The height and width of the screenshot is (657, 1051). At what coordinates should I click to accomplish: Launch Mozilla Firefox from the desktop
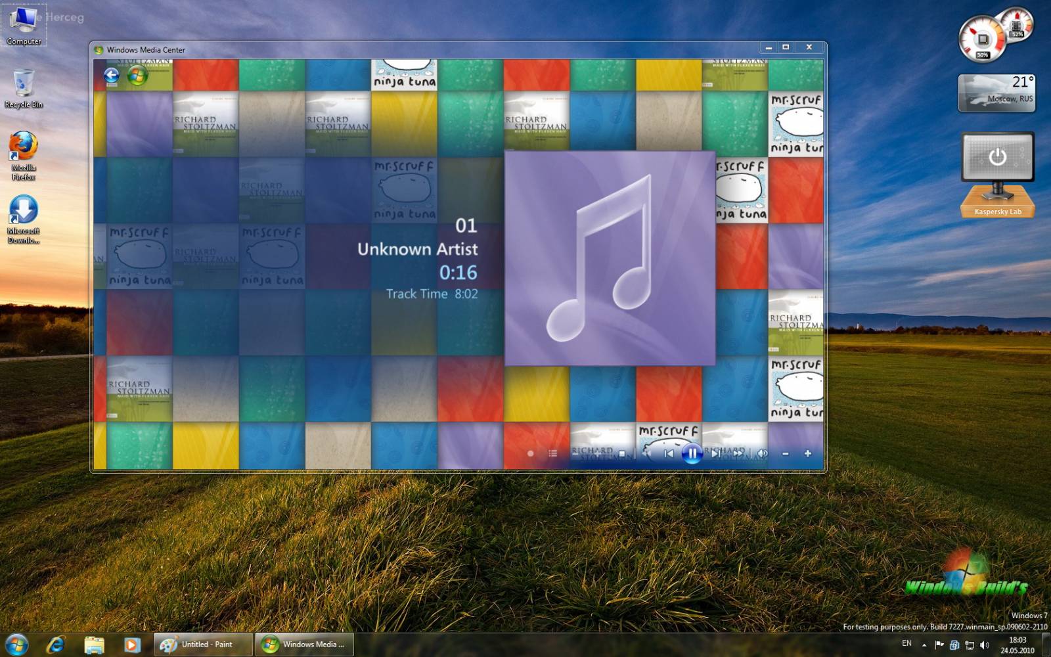coord(23,156)
